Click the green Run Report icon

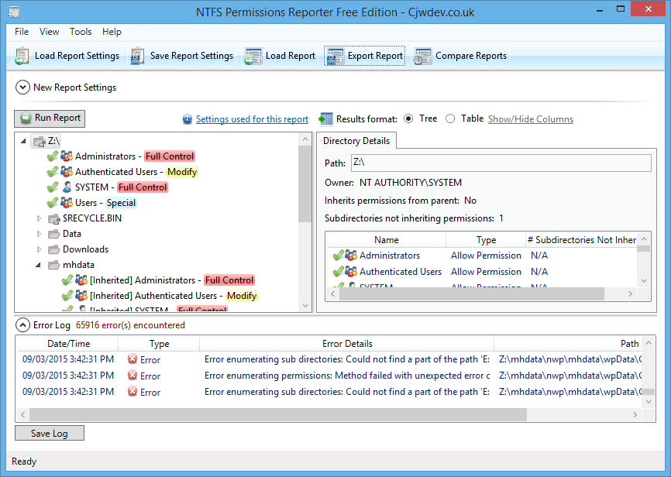26,118
